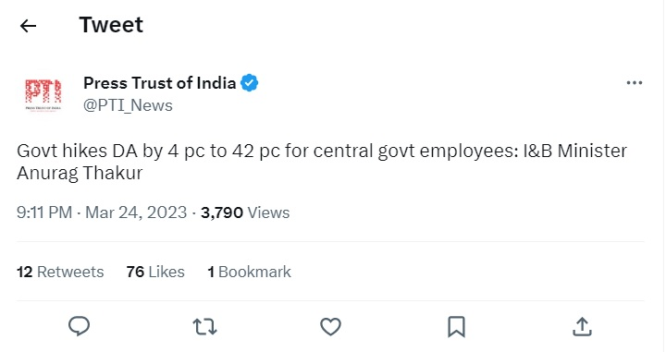Click the PTI profile avatar
666x352 pixels.
[x=43, y=93]
